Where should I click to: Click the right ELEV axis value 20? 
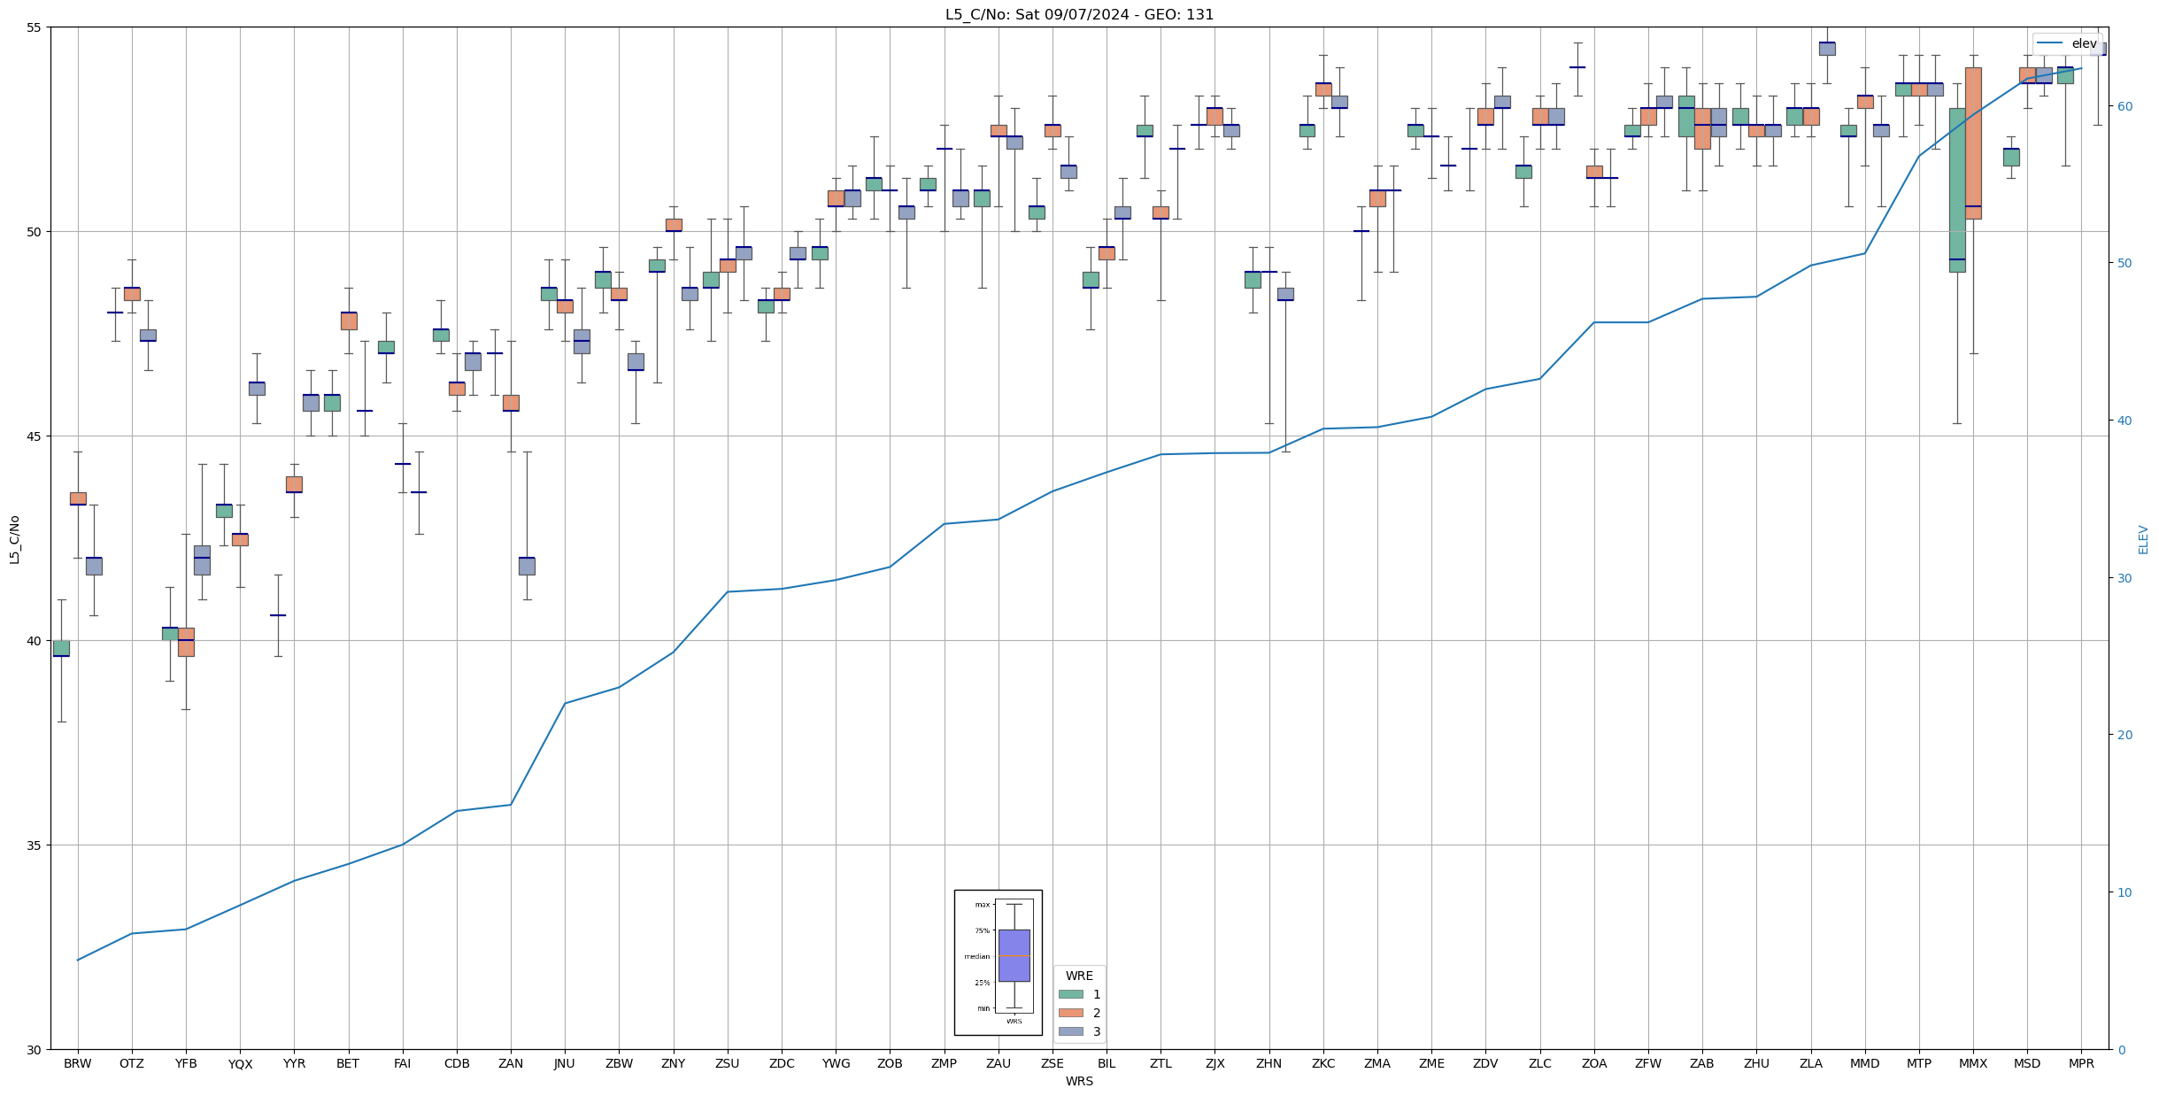[2124, 735]
